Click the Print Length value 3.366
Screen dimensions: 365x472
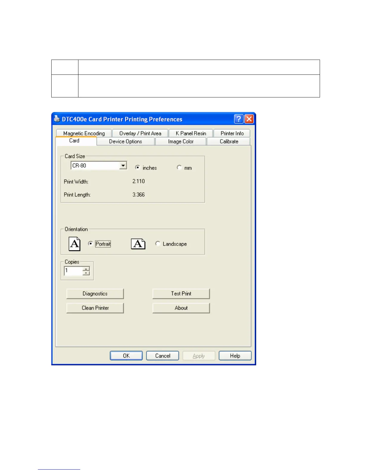coord(139,195)
